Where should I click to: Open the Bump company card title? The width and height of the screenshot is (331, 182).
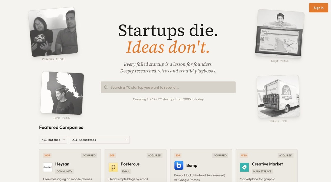click(192, 165)
